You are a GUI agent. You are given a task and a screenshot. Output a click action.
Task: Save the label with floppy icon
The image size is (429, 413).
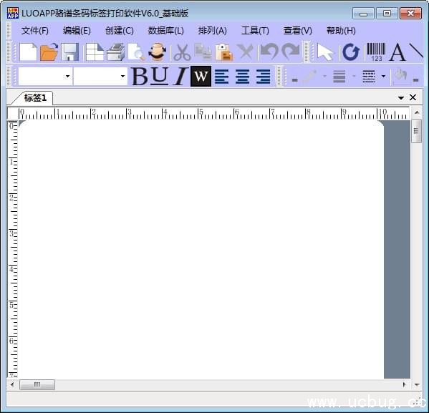coord(70,52)
